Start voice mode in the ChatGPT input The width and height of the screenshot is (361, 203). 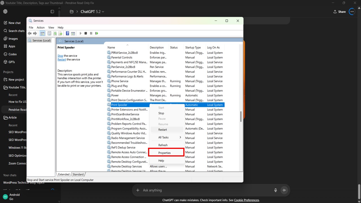point(284,190)
